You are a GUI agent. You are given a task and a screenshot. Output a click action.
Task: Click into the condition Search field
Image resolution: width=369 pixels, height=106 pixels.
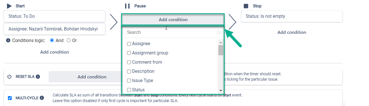point(173,32)
